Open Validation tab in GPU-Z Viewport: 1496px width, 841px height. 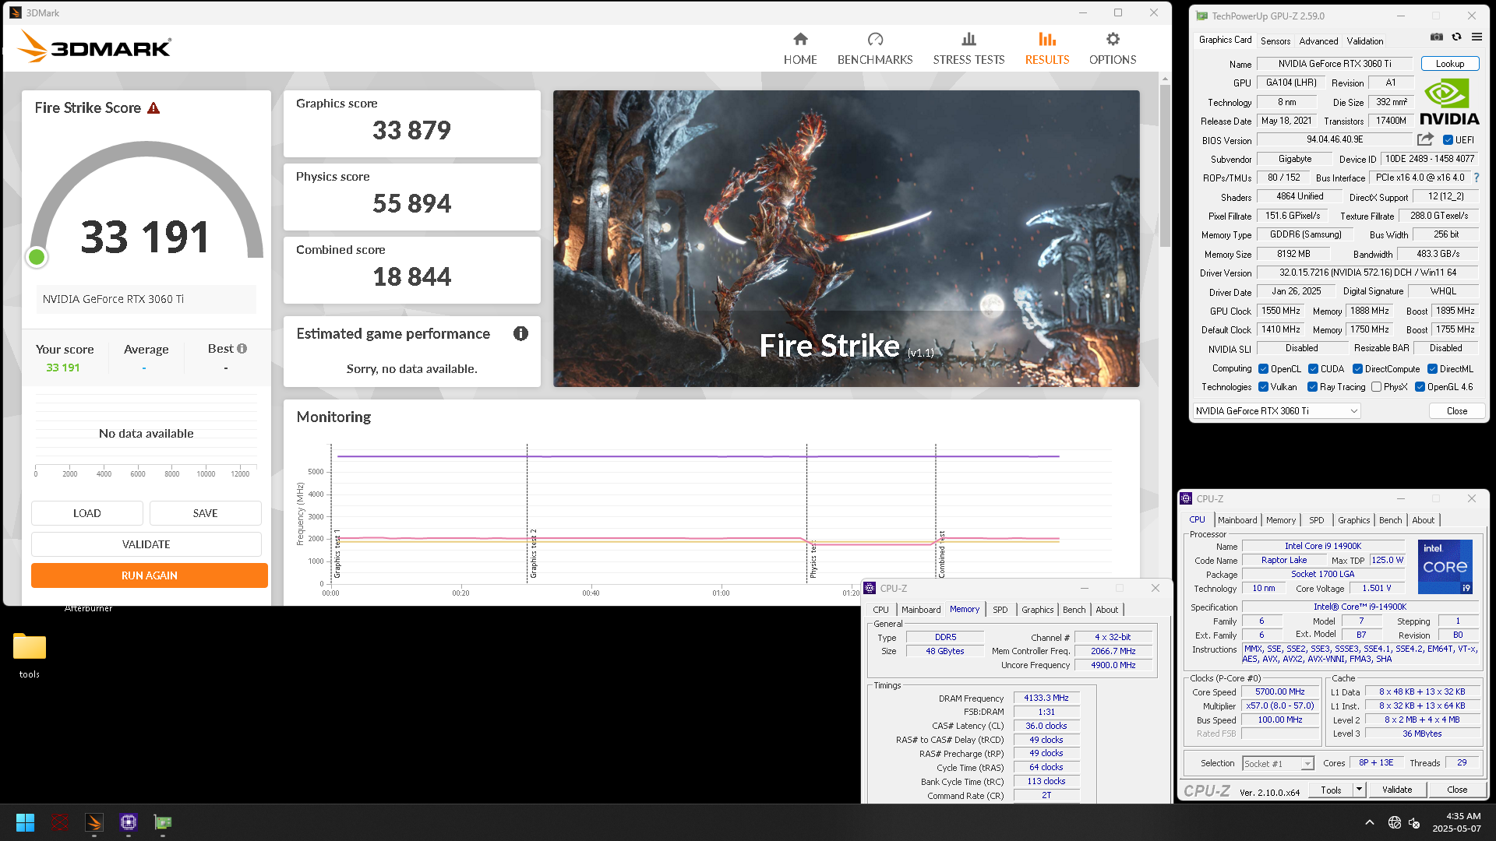click(x=1365, y=41)
